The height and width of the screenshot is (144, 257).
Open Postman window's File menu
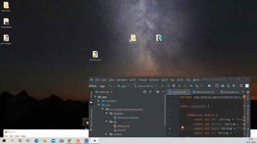point(6,136)
